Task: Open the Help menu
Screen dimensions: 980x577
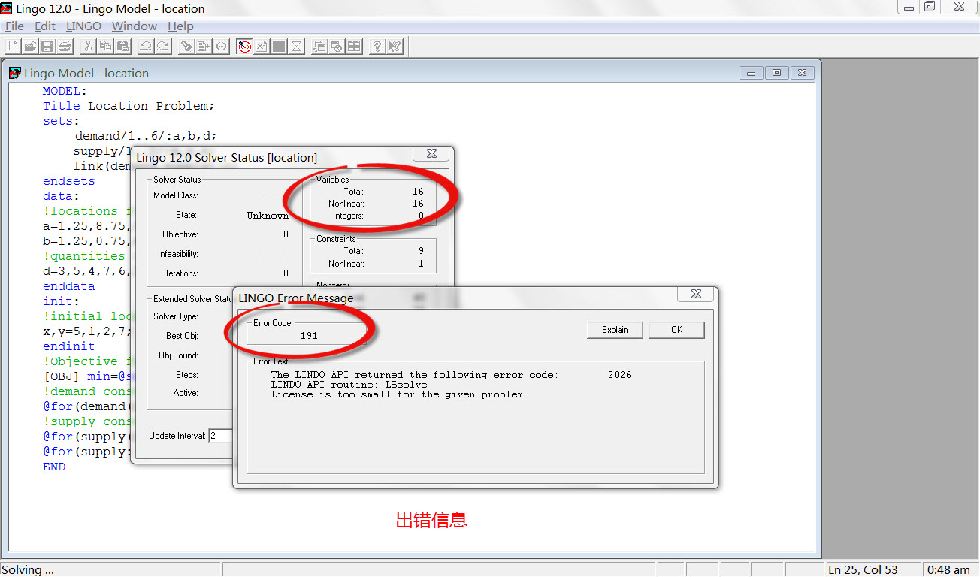Action: (x=180, y=26)
